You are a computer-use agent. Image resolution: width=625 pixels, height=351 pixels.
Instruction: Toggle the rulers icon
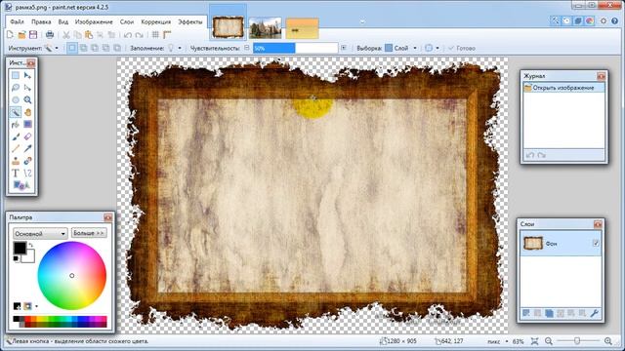167,35
